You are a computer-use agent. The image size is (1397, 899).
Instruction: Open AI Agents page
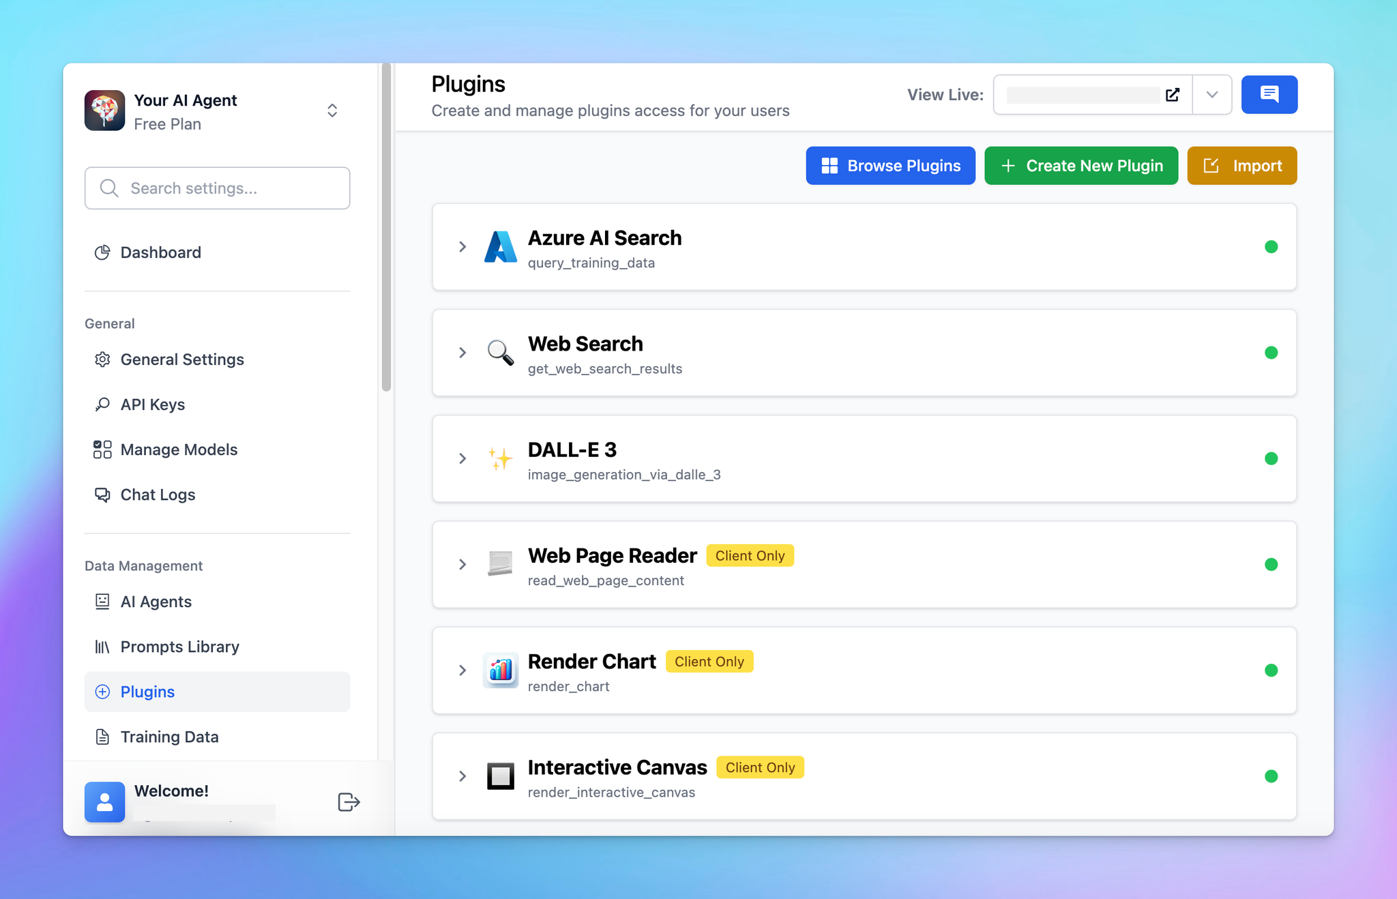point(217,602)
